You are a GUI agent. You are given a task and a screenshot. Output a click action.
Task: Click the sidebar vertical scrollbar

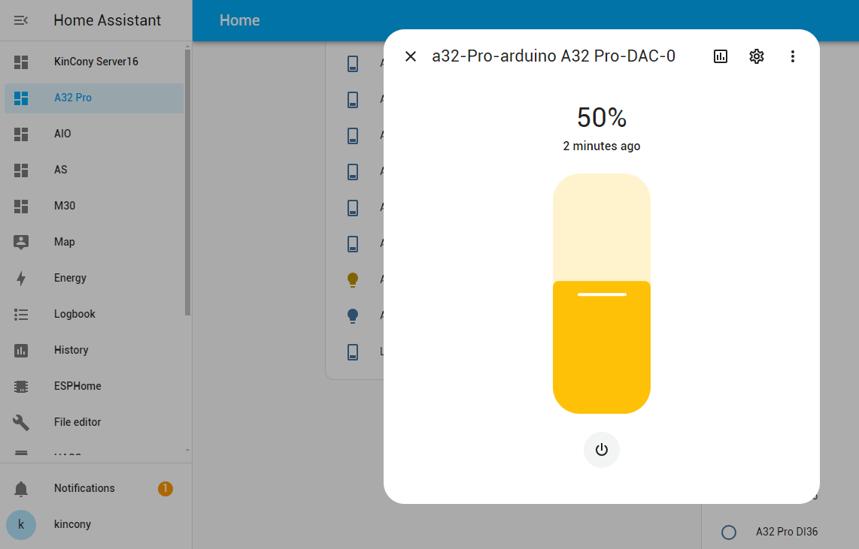(x=188, y=180)
